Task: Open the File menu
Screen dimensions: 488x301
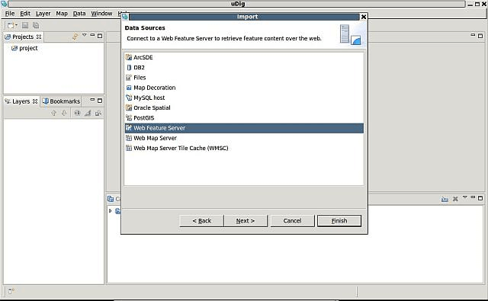Action: (x=10, y=14)
